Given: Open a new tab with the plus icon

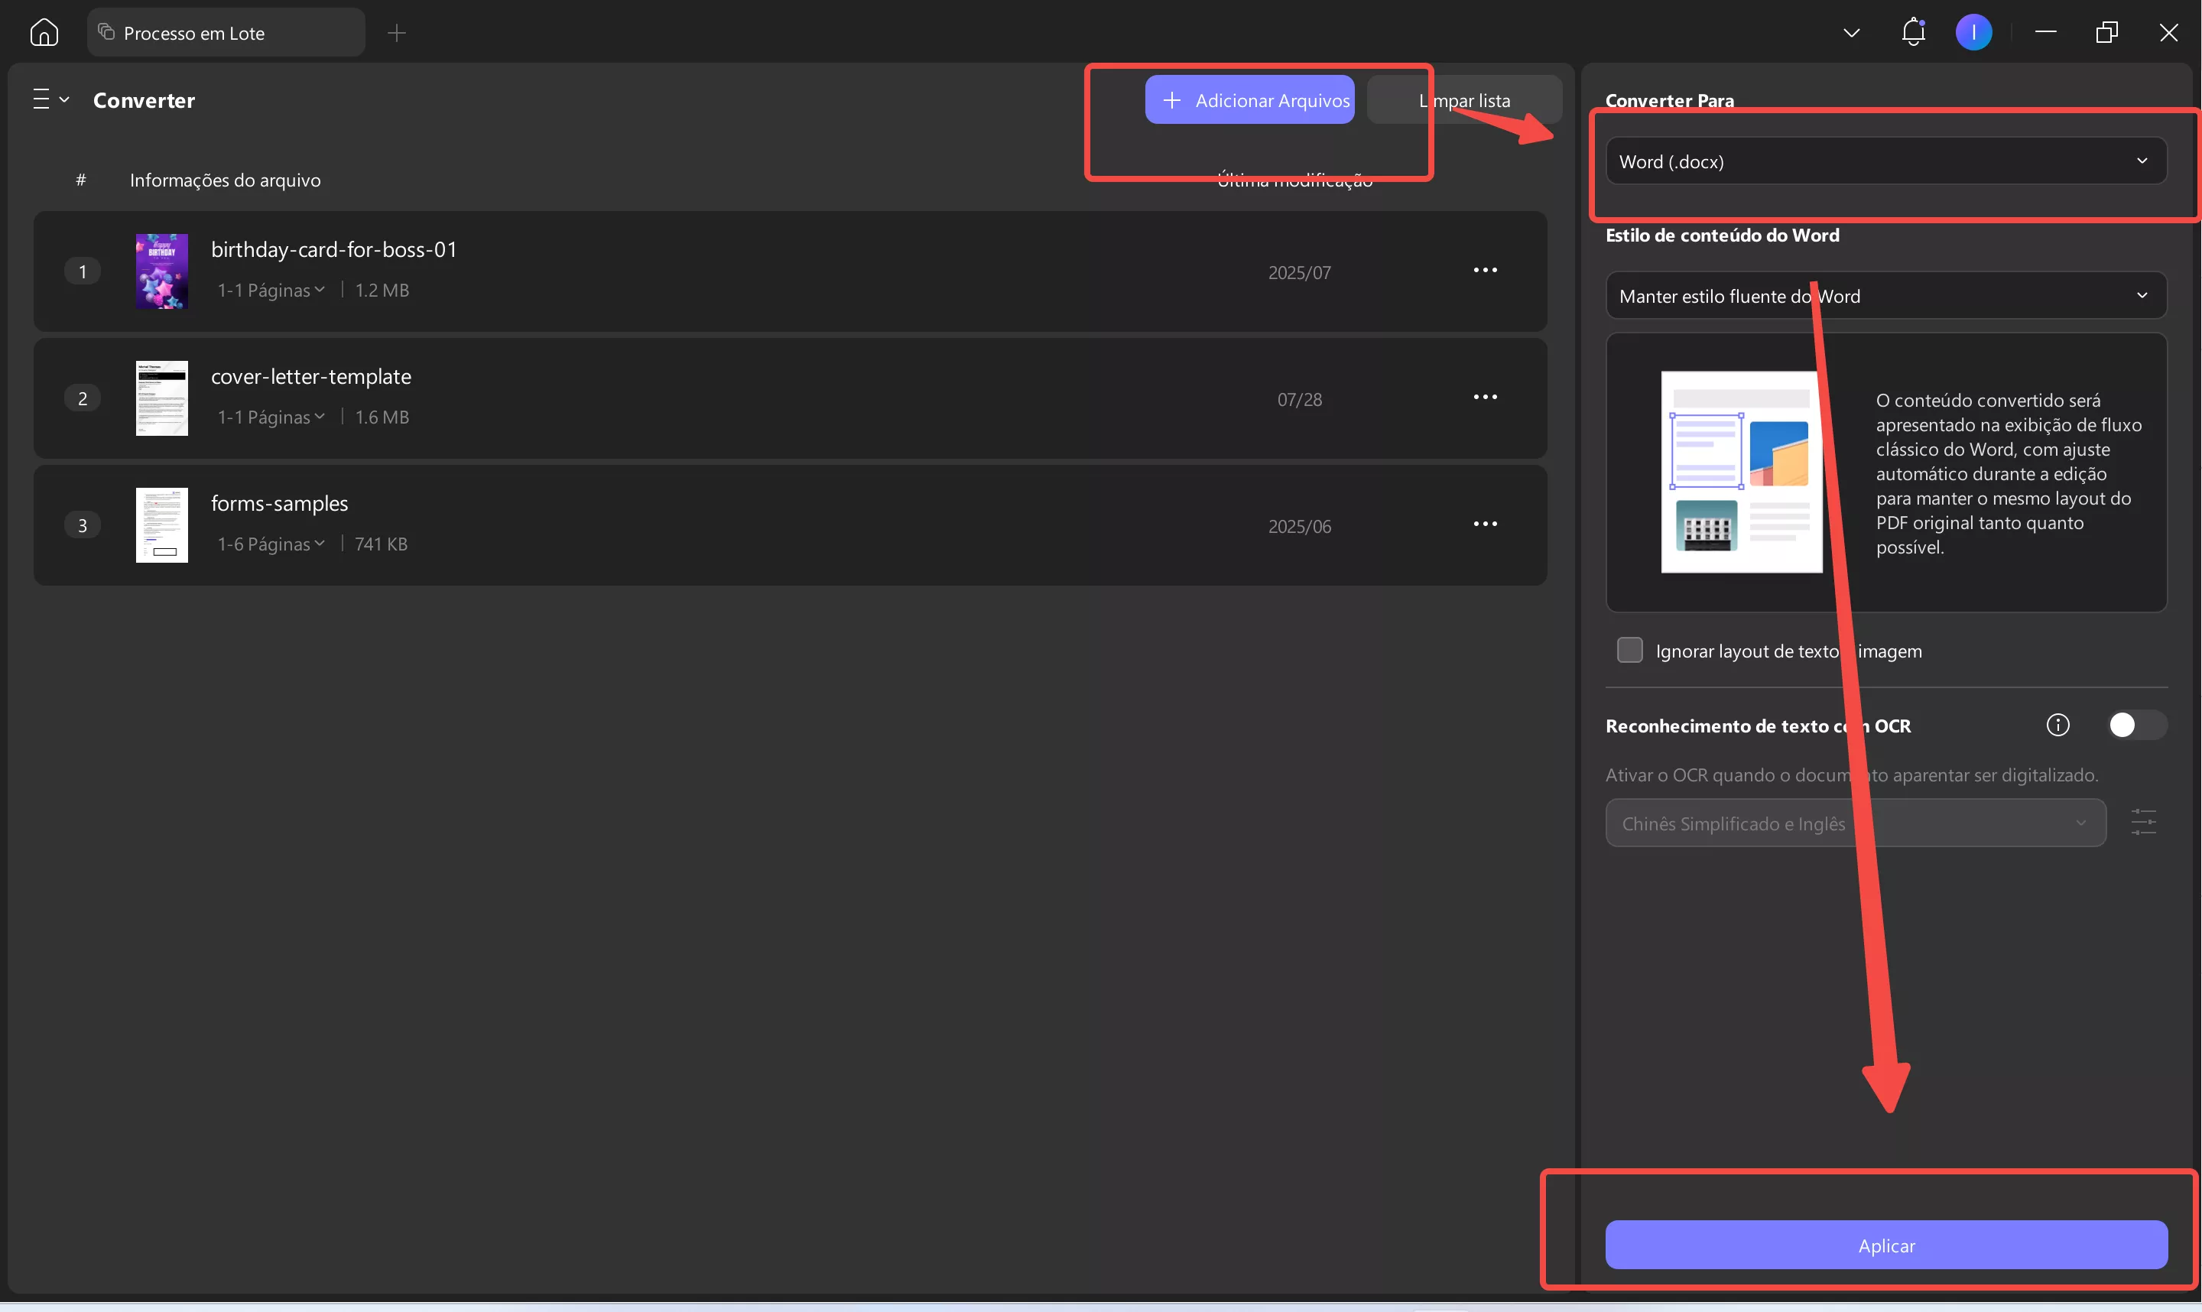Looking at the screenshot, I should tap(396, 33).
